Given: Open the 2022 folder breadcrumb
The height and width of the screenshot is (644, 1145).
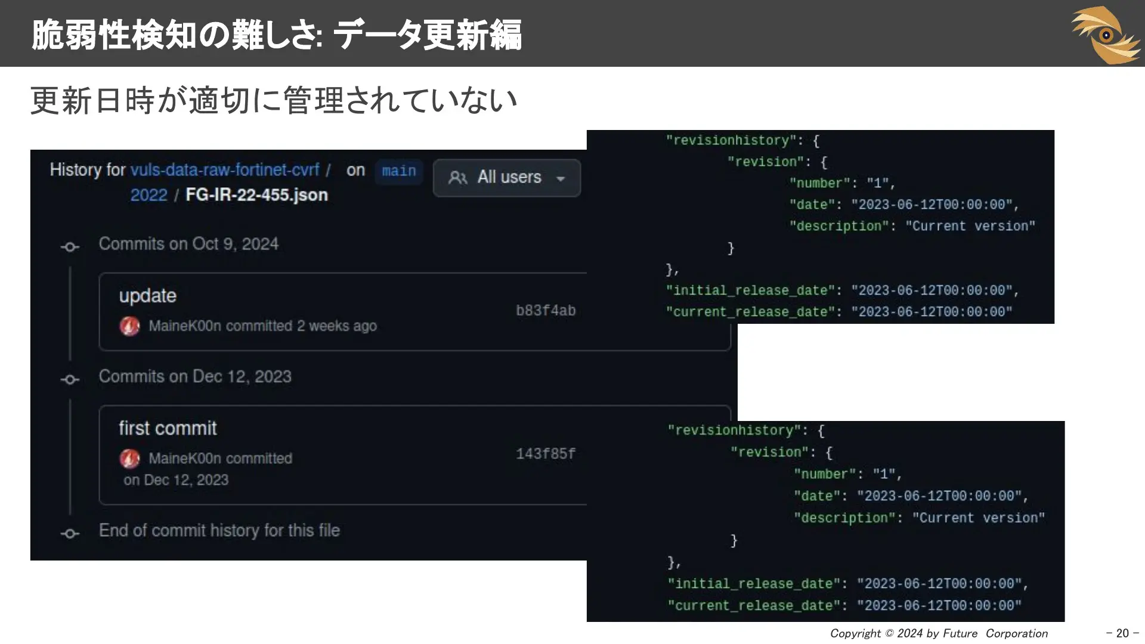Looking at the screenshot, I should [148, 195].
